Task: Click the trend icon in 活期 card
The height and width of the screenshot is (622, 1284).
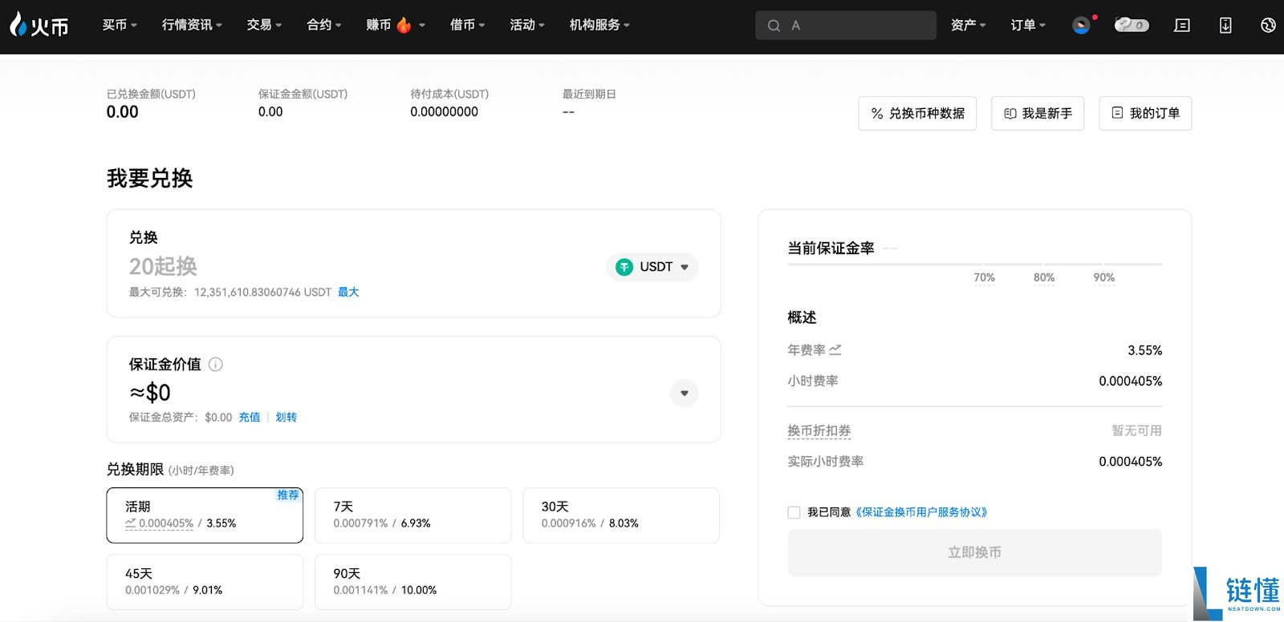Action: pos(130,523)
